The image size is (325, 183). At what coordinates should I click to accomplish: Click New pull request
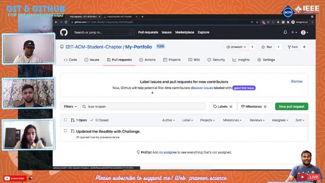(291, 106)
